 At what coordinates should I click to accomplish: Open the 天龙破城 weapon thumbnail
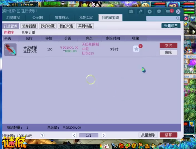(11, 49)
